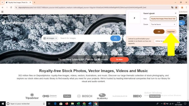Click the taskbar search box
This screenshot has width=189, height=106.
26,103
